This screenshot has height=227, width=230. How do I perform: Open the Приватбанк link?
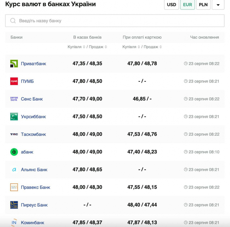click(x=34, y=64)
